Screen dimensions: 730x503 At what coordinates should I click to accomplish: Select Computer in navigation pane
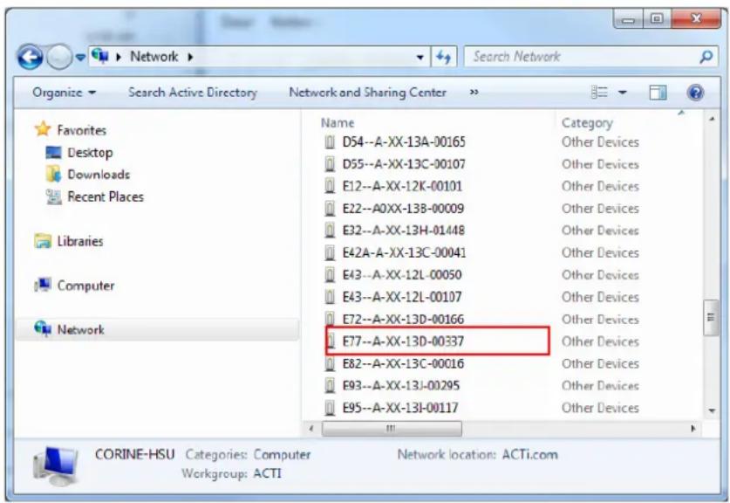[x=85, y=286]
